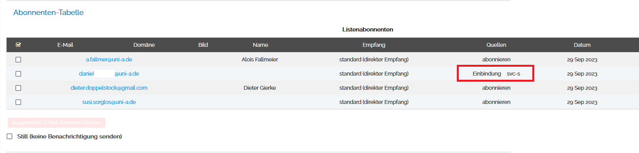Toggle the select-all checkbox in table header
The image size is (639, 153).
[x=18, y=45]
